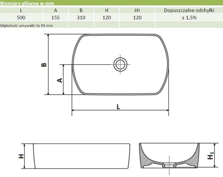Click the H1 column header in table
This screenshot has width=223, height=177.
[137, 10]
